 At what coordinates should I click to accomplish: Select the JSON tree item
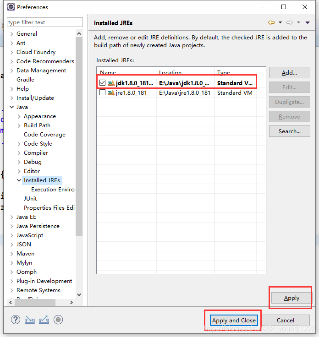click(24, 245)
